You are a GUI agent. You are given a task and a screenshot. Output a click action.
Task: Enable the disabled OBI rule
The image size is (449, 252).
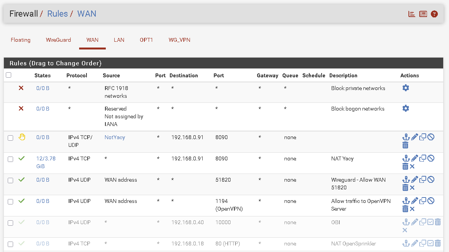click(430, 222)
